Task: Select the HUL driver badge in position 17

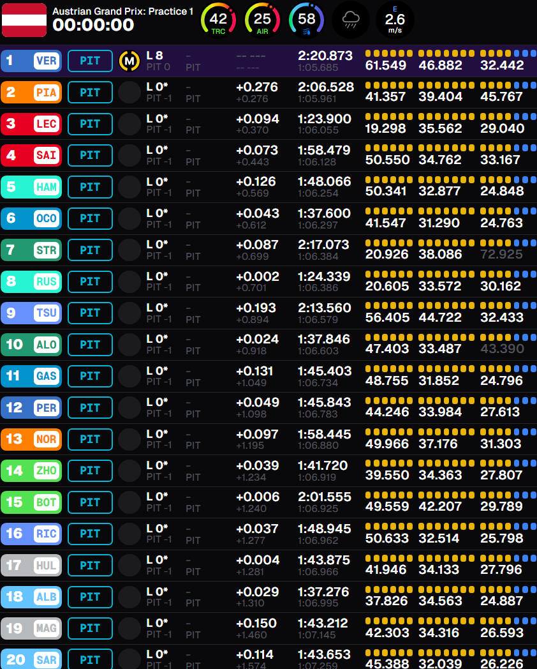Action: [31, 566]
